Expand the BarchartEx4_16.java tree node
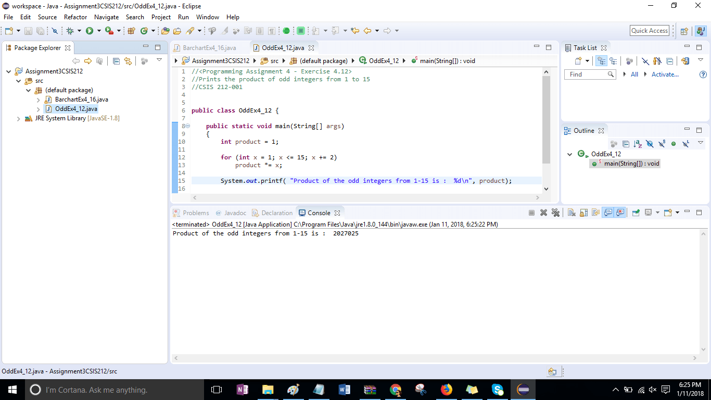 39,99
